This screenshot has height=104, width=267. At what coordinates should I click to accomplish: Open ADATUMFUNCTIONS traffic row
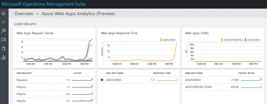[223, 87]
